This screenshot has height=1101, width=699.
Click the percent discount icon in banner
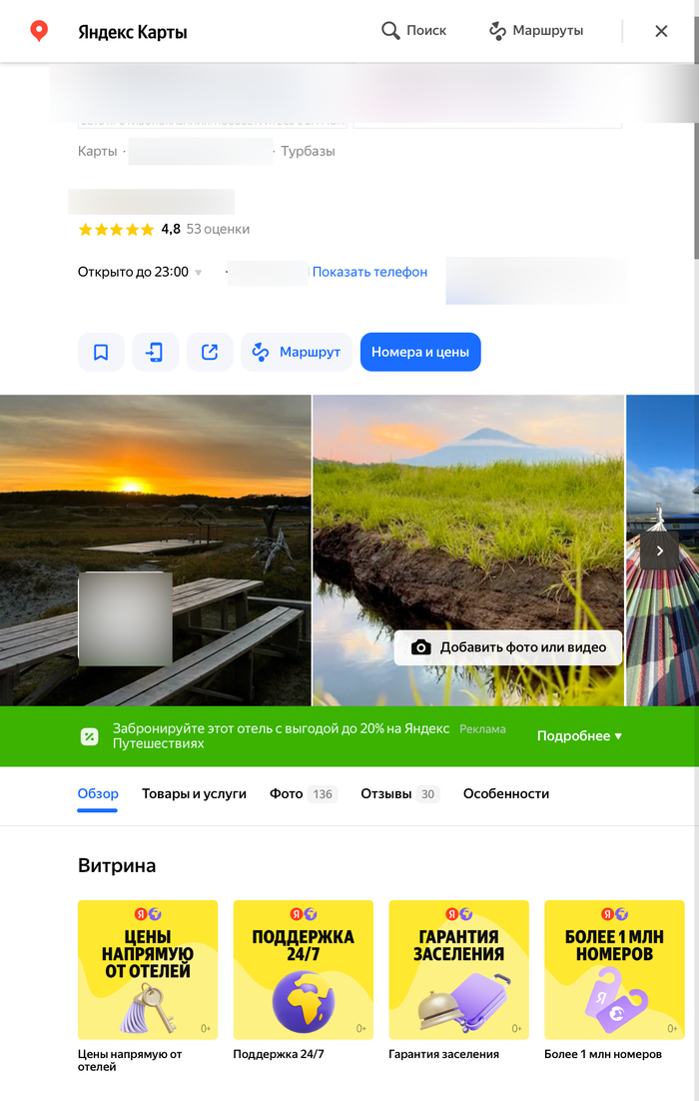(89, 736)
